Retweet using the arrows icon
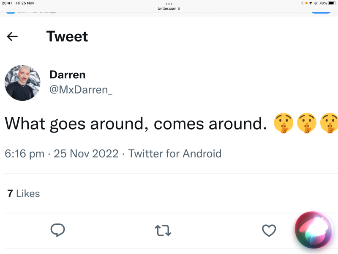The height and width of the screenshot is (254, 338). pos(163,230)
